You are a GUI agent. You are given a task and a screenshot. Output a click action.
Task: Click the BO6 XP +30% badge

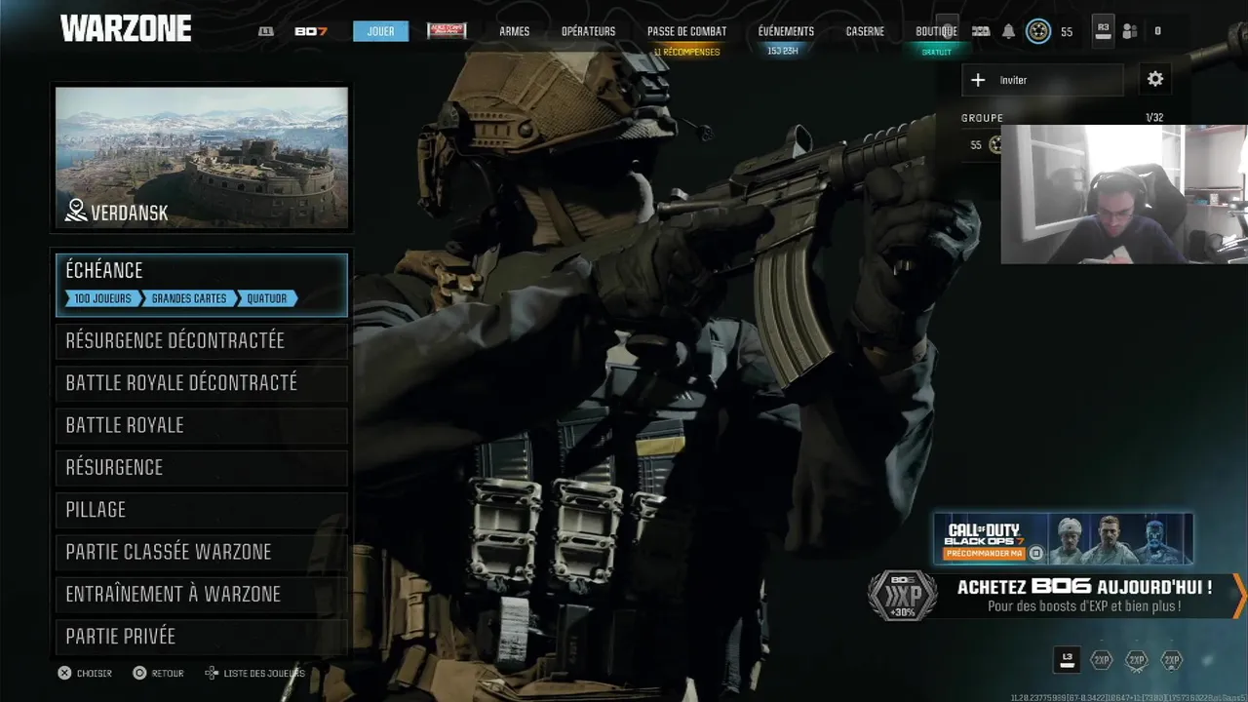[x=902, y=596]
